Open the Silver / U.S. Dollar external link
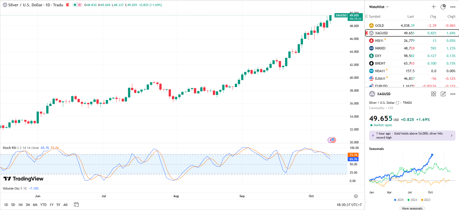Image resolution: width=459 pixels, height=210 pixels. point(397,103)
